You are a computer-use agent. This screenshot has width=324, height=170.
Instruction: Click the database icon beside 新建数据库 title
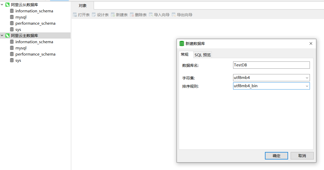[182, 43]
